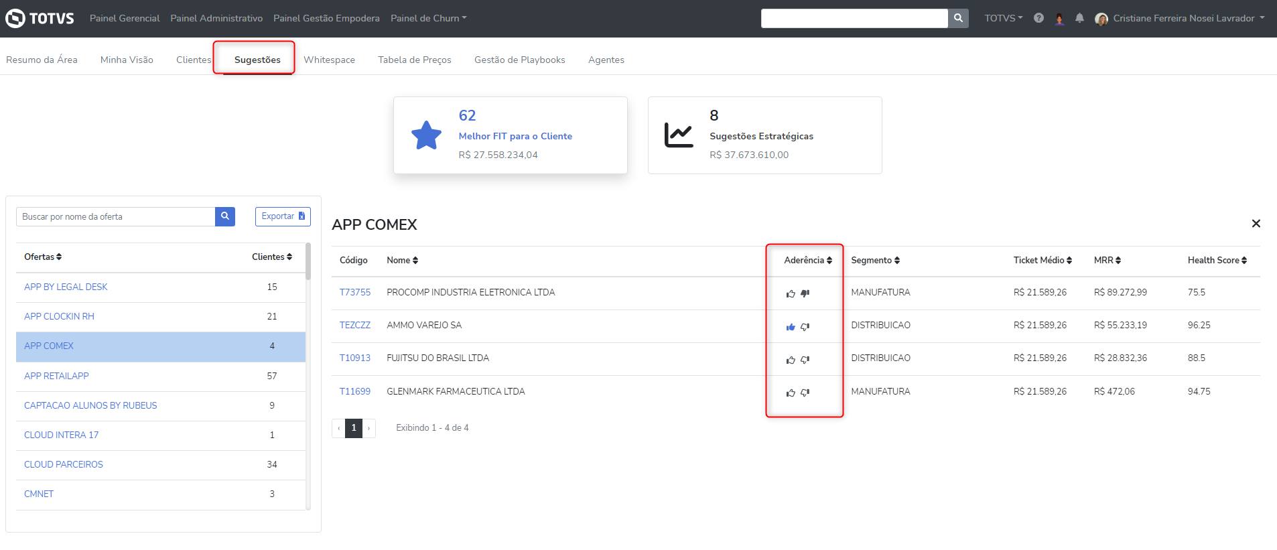Select the APP COMEX offer in the list
This screenshot has width=1277, height=550.
pos(49,346)
